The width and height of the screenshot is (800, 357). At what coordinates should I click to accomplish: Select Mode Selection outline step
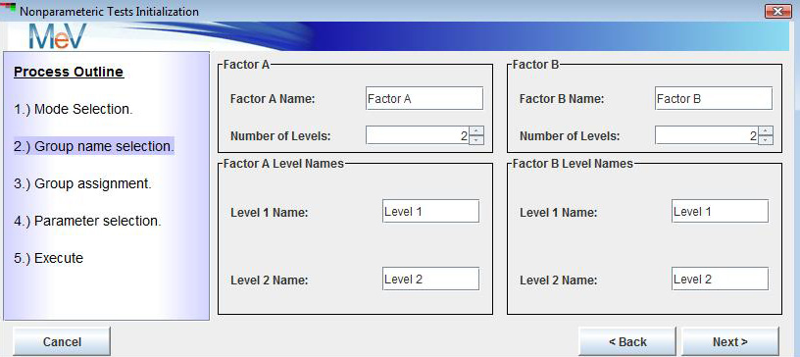point(74,109)
